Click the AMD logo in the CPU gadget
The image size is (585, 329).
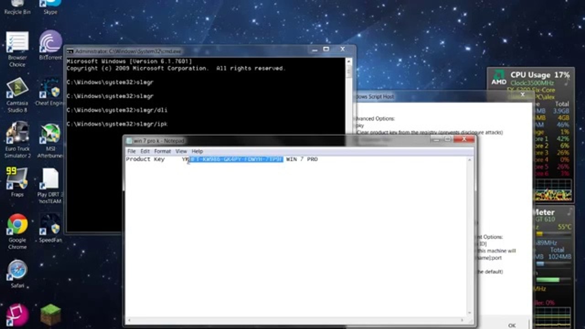click(499, 77)
